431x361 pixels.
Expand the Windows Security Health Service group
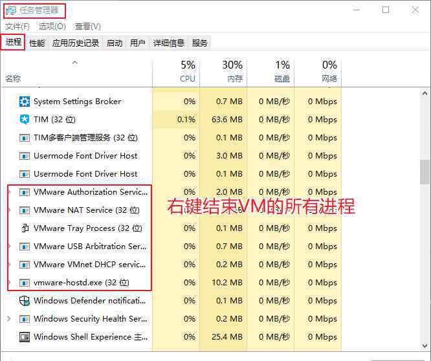pos(9,319)
